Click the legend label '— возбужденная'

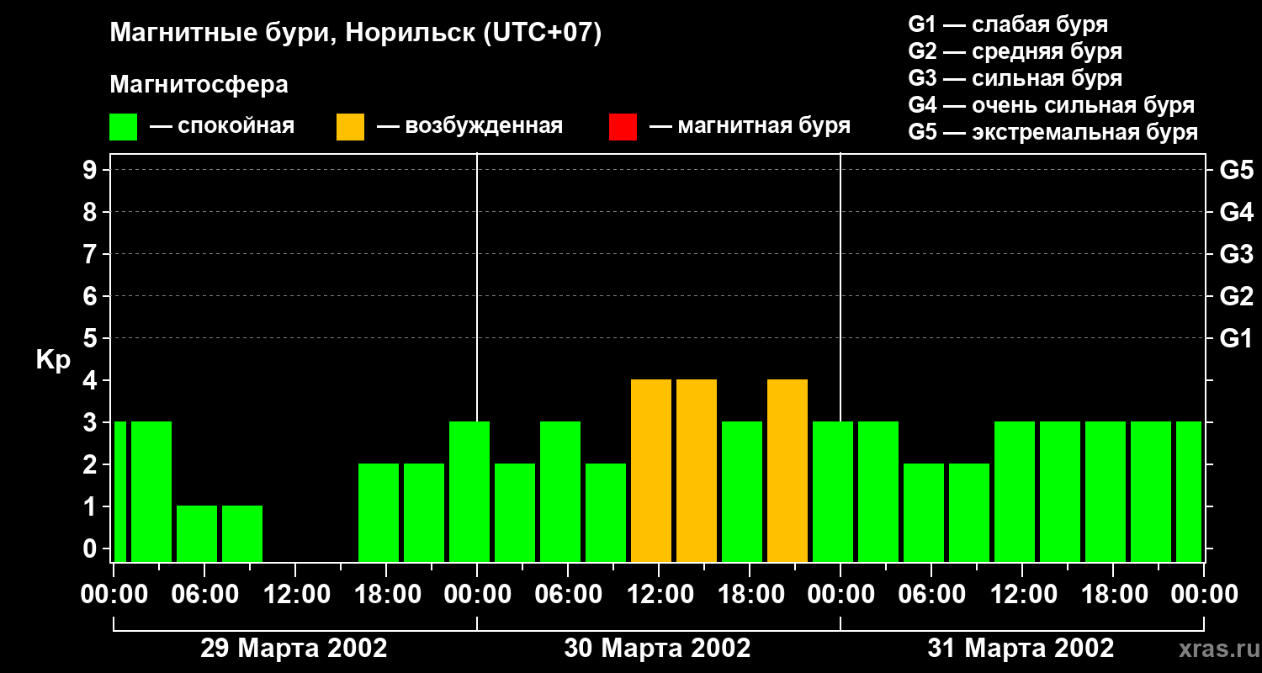(469, 126)
